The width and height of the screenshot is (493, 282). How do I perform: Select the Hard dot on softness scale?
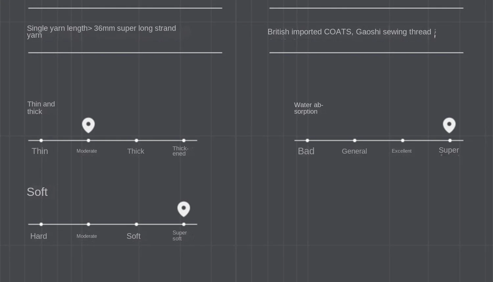[x=41, y=224]
